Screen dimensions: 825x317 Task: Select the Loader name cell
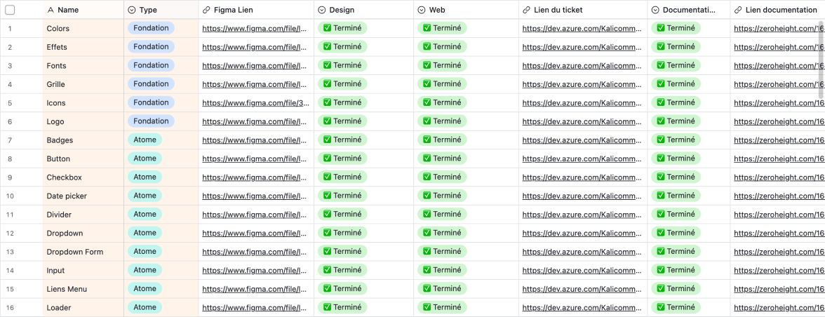(83, 308)
